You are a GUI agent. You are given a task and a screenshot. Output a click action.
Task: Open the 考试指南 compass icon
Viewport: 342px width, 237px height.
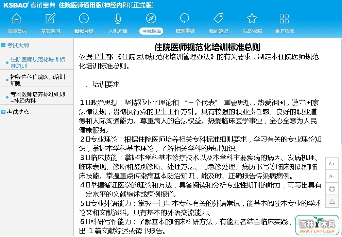pos(151,19)
